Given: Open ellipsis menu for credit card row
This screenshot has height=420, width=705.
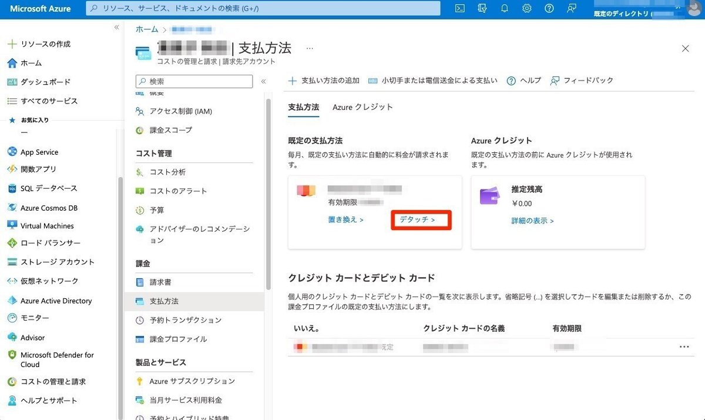Looking at the screenshot, I should point(684,347).
